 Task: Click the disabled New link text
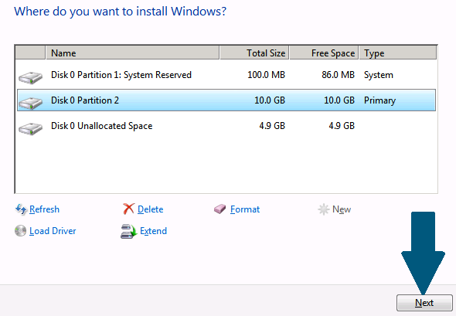(x=342, y=209)
